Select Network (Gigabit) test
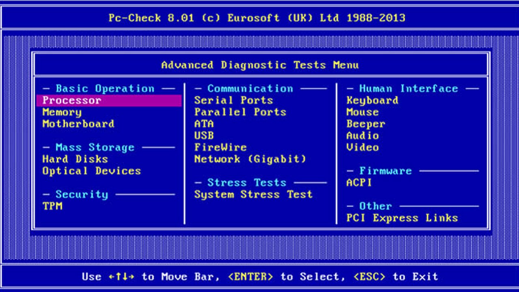The width and height of the screenshot is (519, 292). [x=250, y=159]
